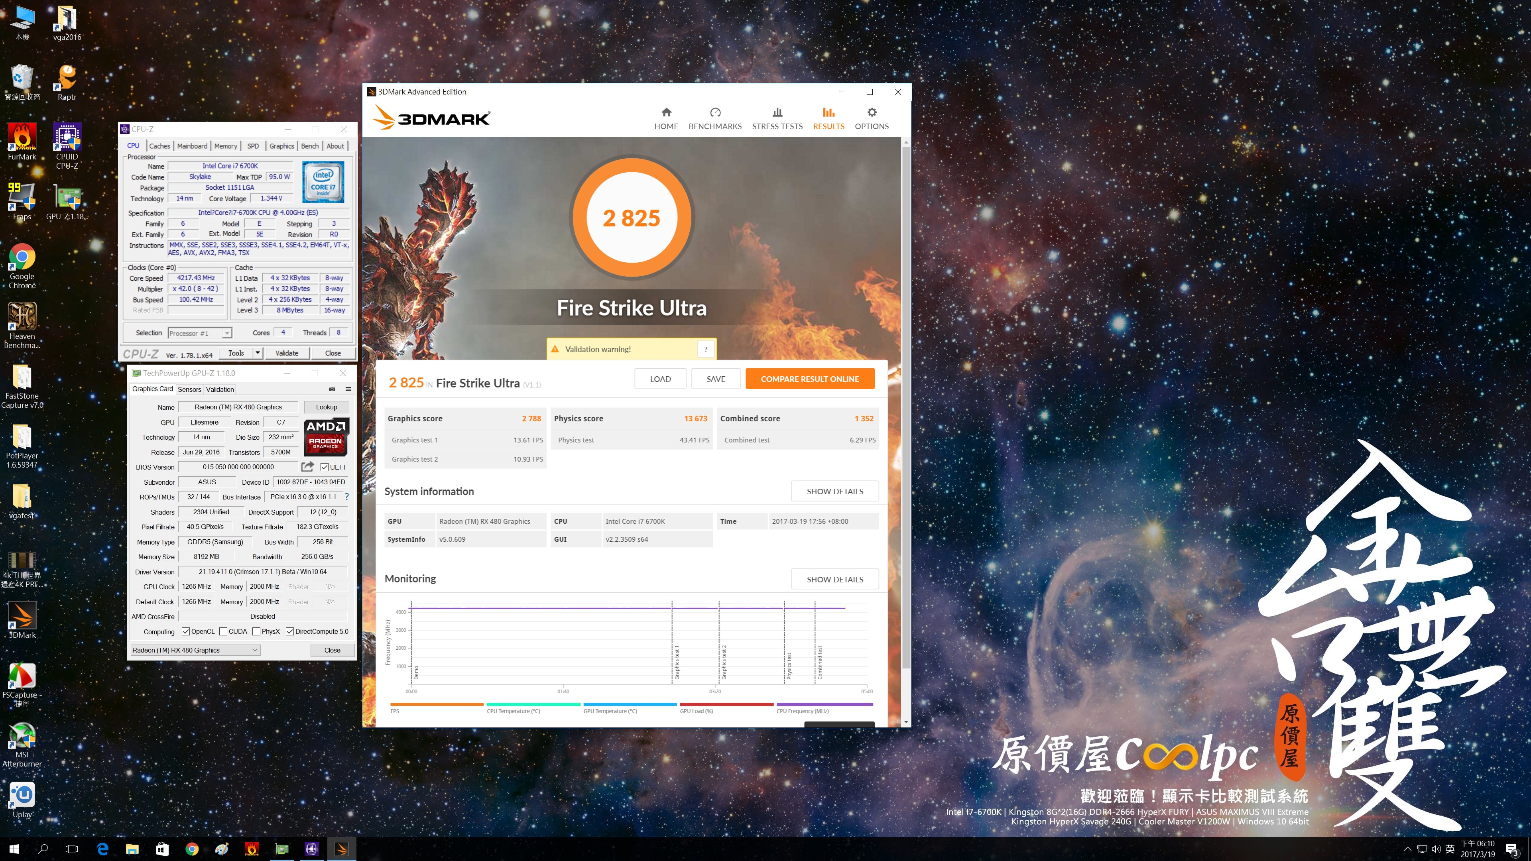The height and width of the screenshot is (861, 1531).
Task: Open GPU-Z 1.18 desktop shortcut
Action: 67,201
